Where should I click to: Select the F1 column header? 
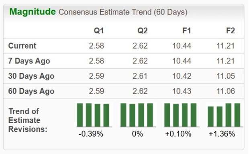[187, 31]
